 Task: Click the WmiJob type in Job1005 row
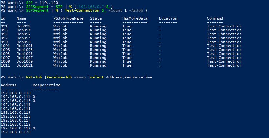(x=60, y=54)
